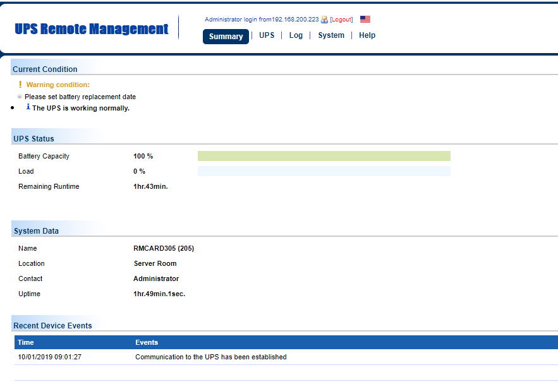The image size is (558, 389).
Task: Click the blue info icon beside UPS status message
Action: 28,107
